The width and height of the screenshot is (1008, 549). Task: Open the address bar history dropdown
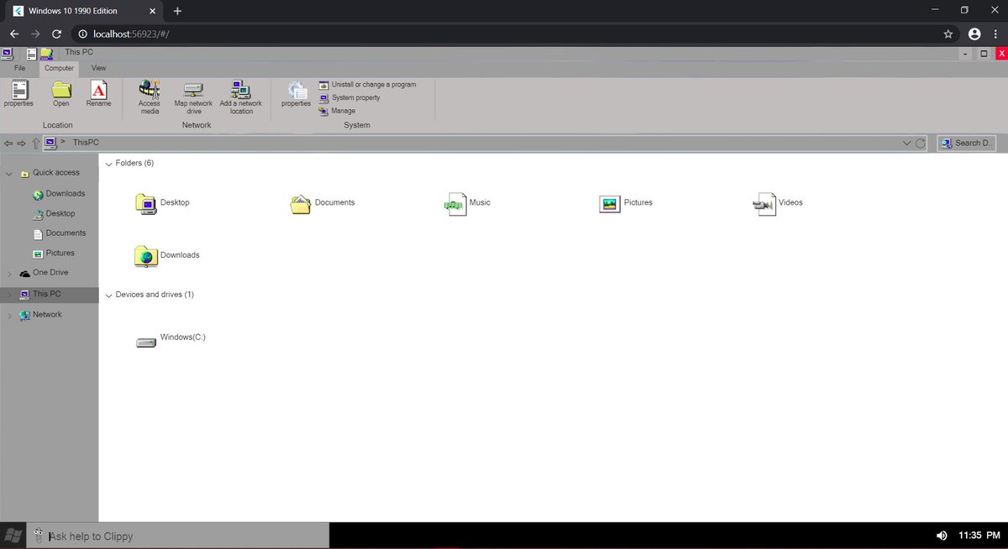click(x=906, y=144)
